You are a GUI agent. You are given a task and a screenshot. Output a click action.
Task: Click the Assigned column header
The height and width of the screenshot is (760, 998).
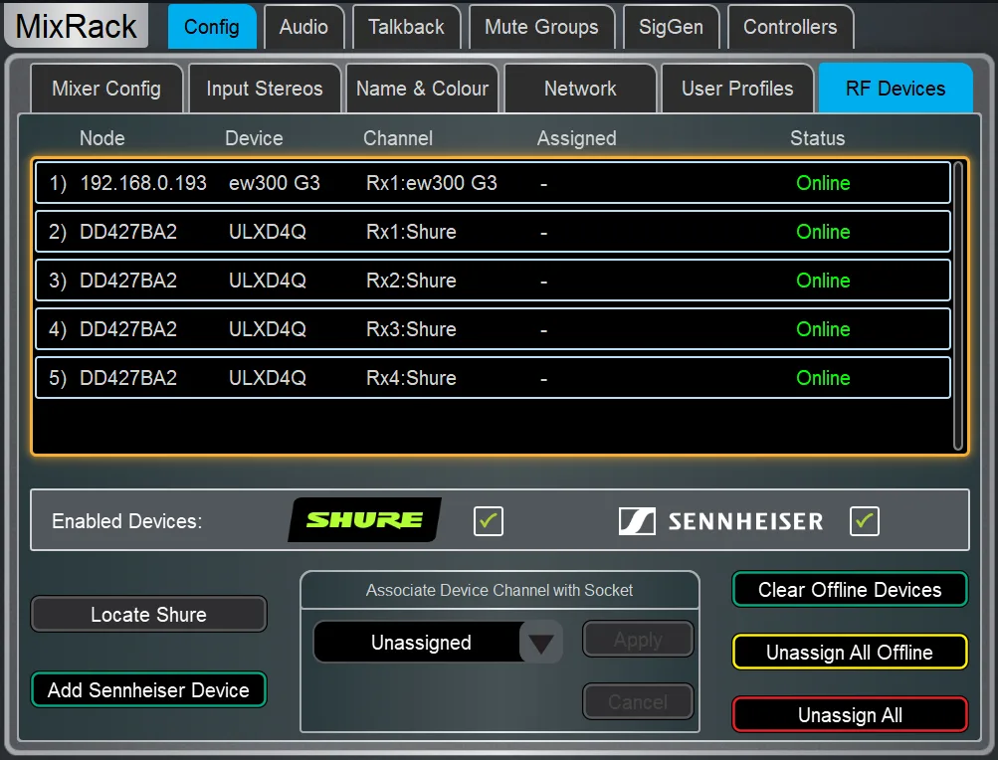(577, 138)
